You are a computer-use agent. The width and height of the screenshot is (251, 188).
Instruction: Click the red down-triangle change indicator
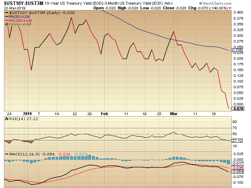click(x=230, y=8)
